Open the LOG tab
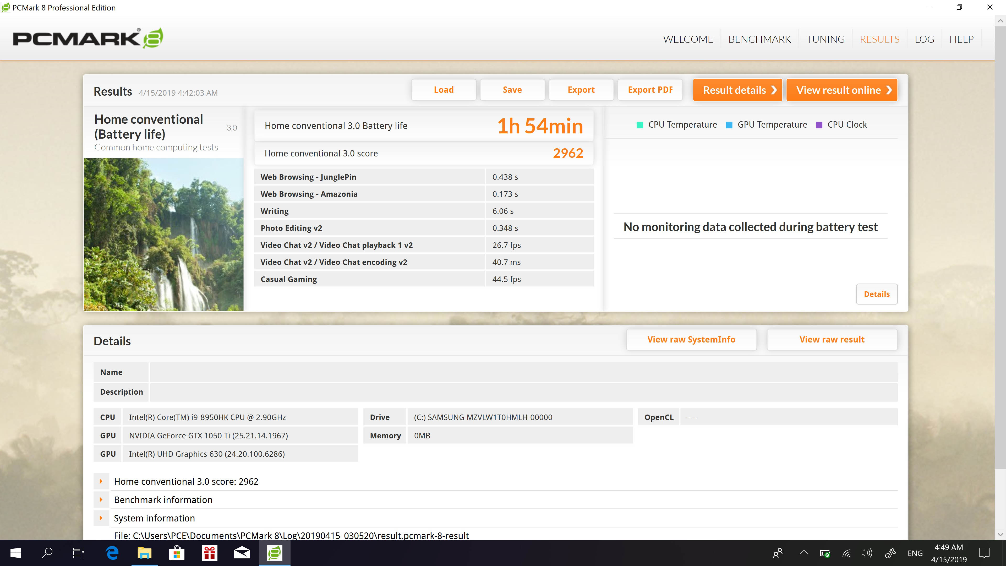The width and height of the screenshot is (1006, 566). pos(924,39)
